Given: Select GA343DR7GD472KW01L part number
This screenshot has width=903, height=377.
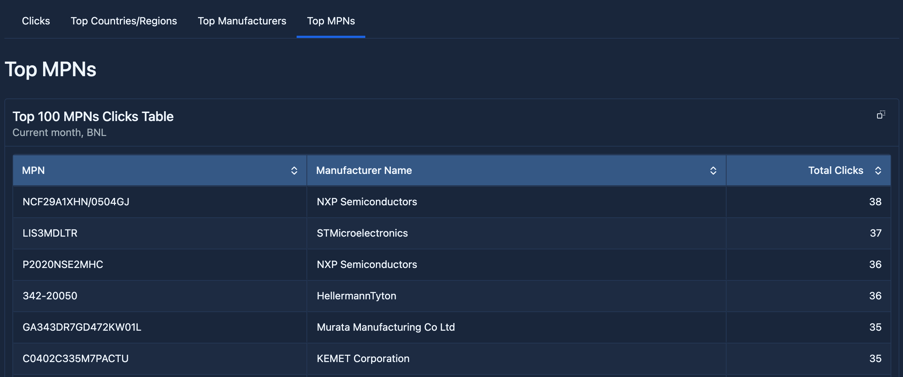Looking at the screenshot, I should 82,327.
